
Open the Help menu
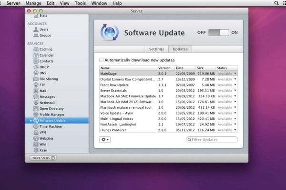[117, 3]
